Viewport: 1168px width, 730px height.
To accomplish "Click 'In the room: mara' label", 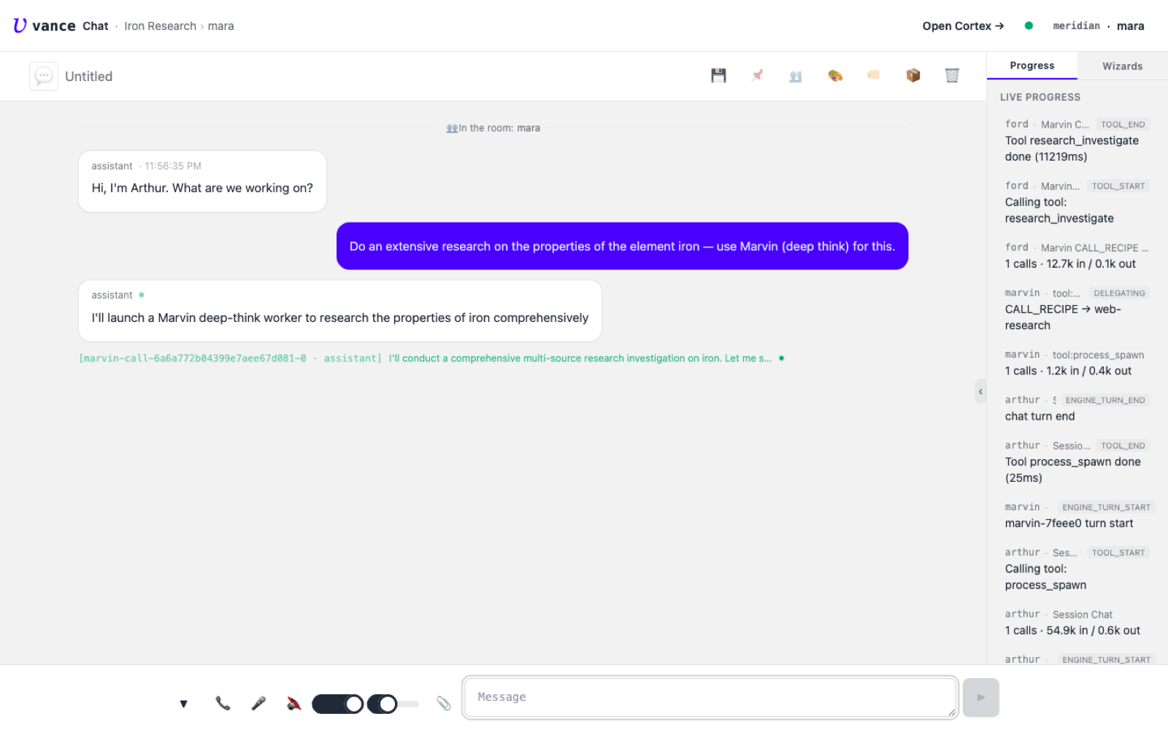I will point(493,128).
